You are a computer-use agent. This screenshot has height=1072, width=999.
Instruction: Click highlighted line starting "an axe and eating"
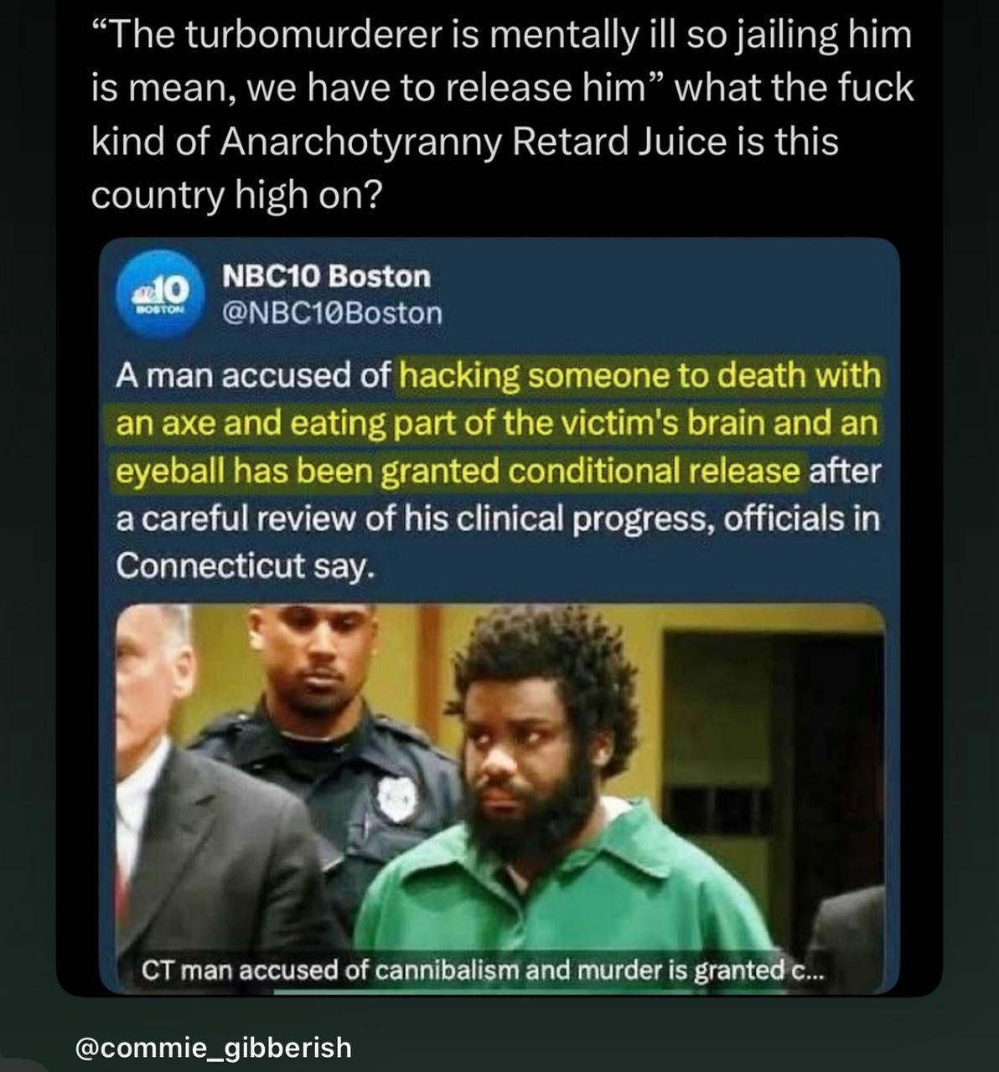coord(496,423)
